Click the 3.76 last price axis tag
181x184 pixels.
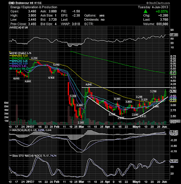(172, 92)
